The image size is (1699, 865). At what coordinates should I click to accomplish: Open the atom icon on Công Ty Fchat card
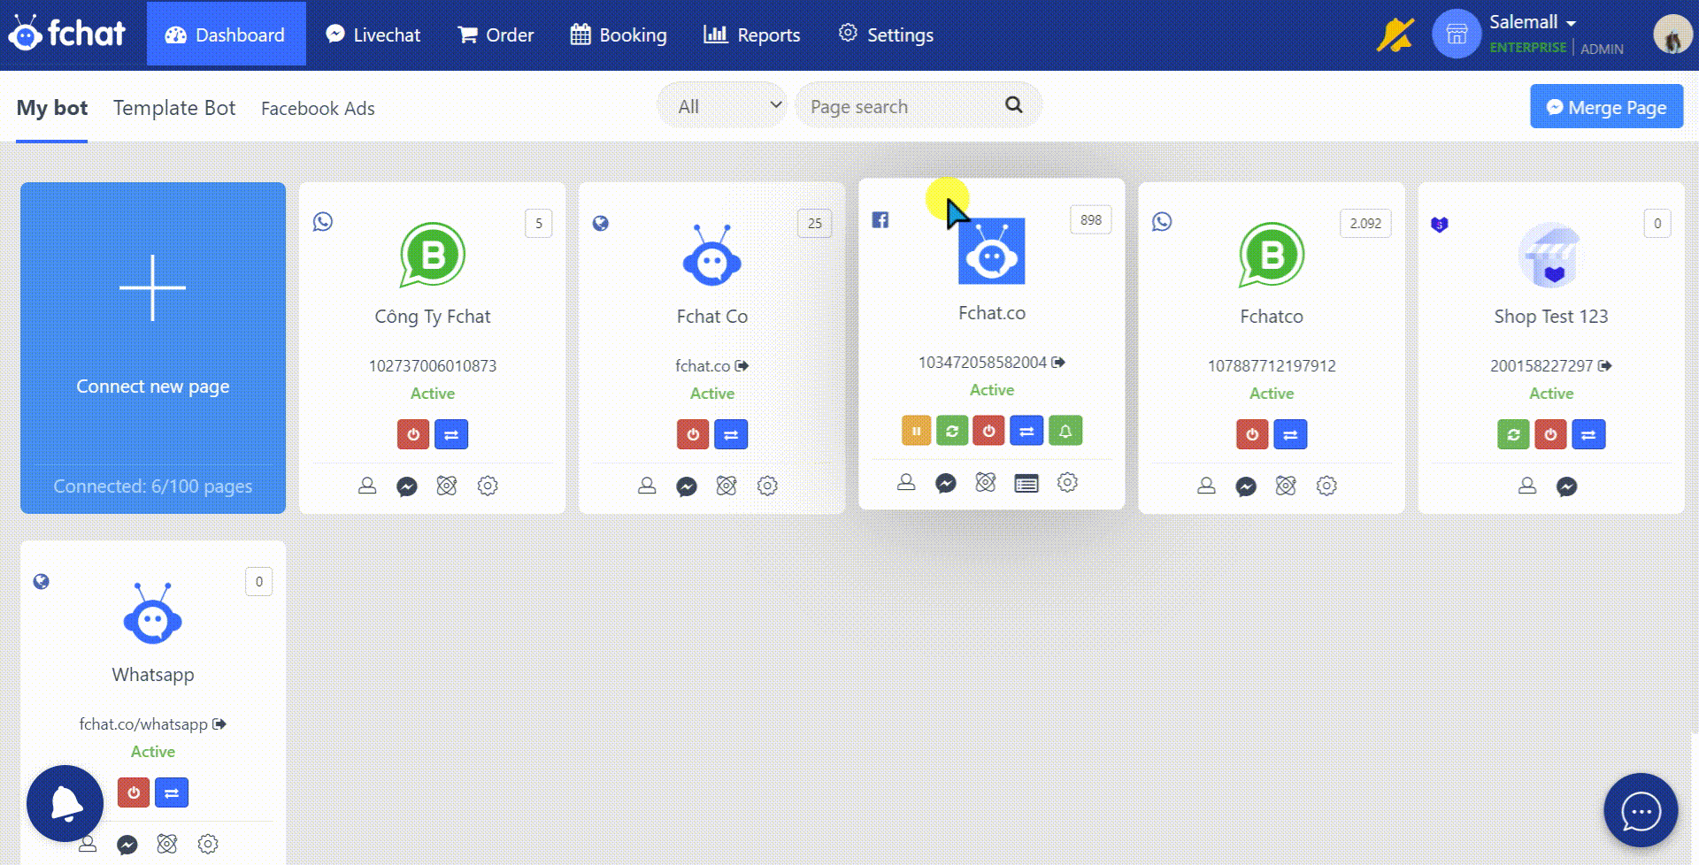coord(447,486)
